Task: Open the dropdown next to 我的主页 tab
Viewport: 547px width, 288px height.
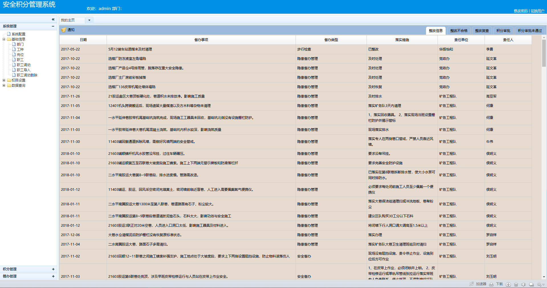Action: pyautogui.click(x=89, y=20)
